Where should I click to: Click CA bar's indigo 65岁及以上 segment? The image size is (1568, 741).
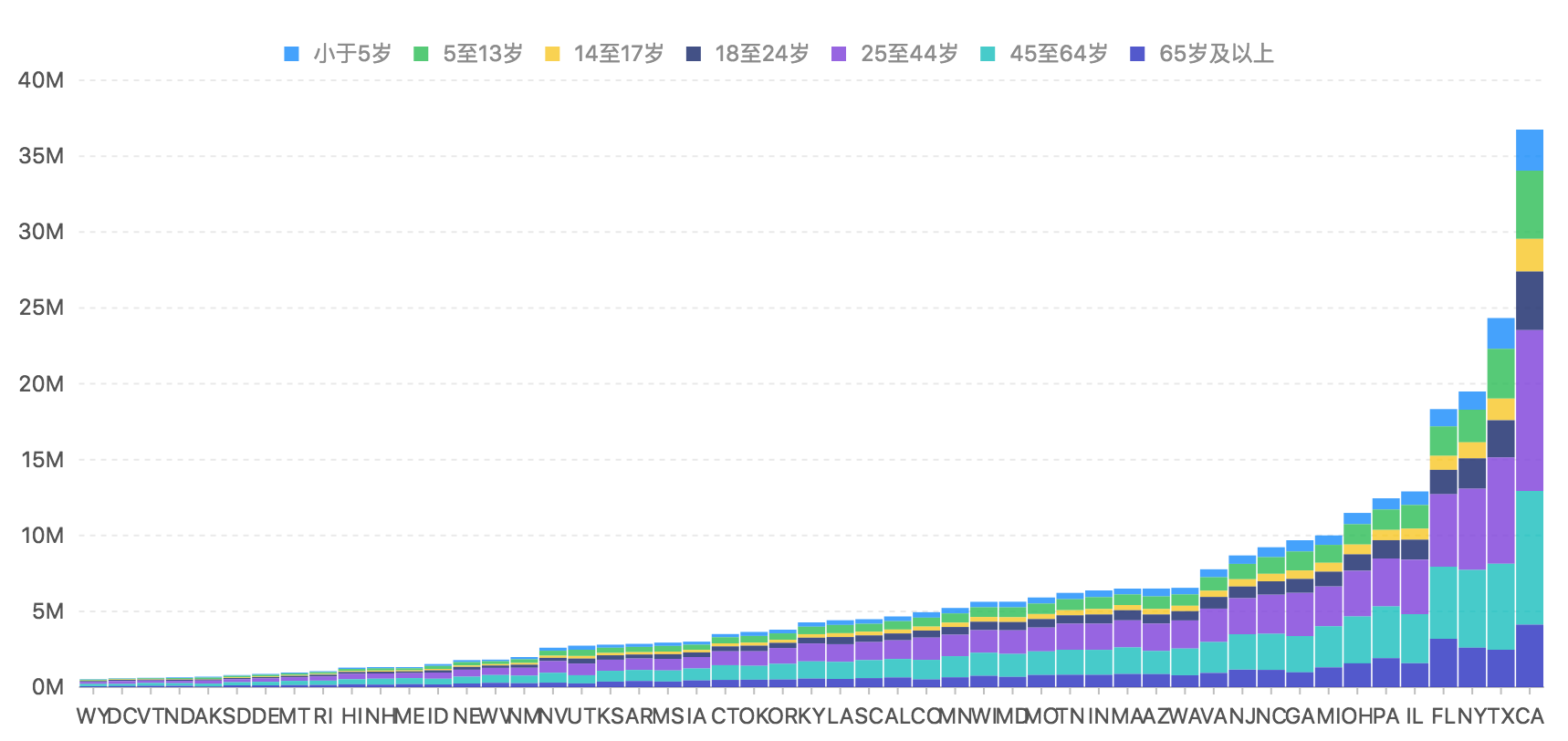tap(1530, 656)
